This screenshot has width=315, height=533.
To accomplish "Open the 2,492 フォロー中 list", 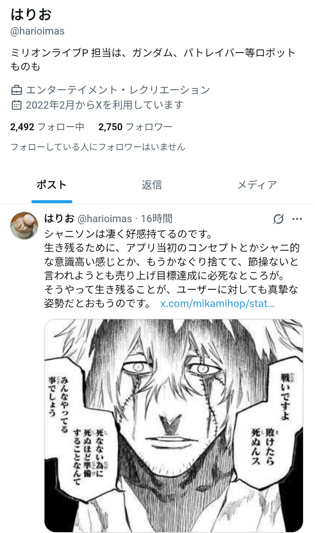I will [x=47, y=127].
